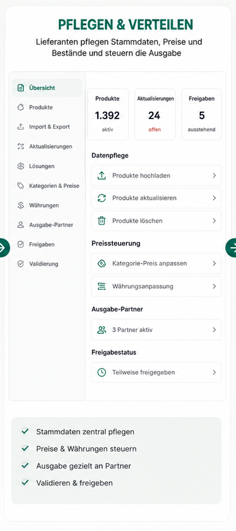Click the Preissteuerung section heading
The width and height of the screenshot is (236, 531).
coord(116,243)
